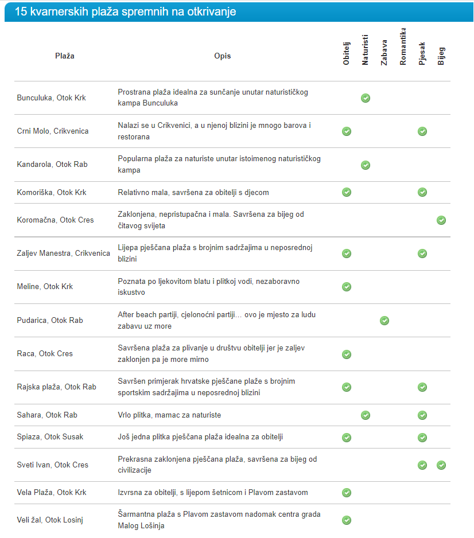
Task: Click Meline's Obitelj green checkmark
Action: [347, 287]
